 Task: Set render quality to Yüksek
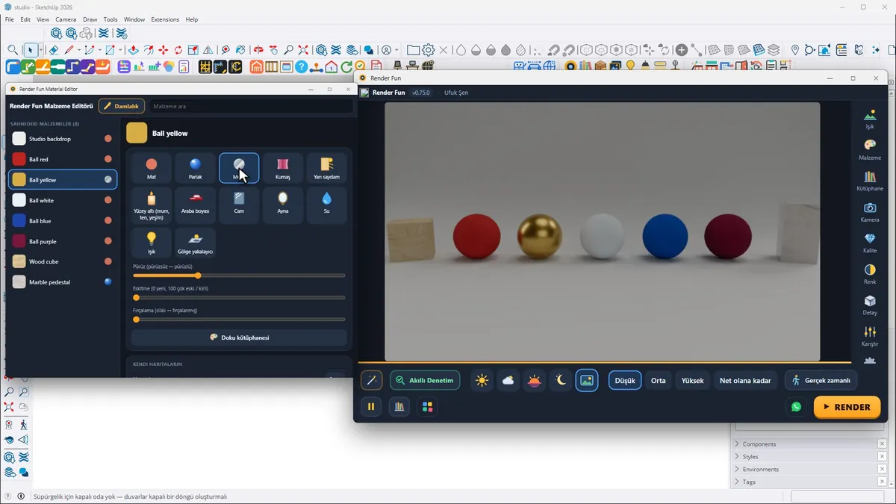click(x=692, y=380)
